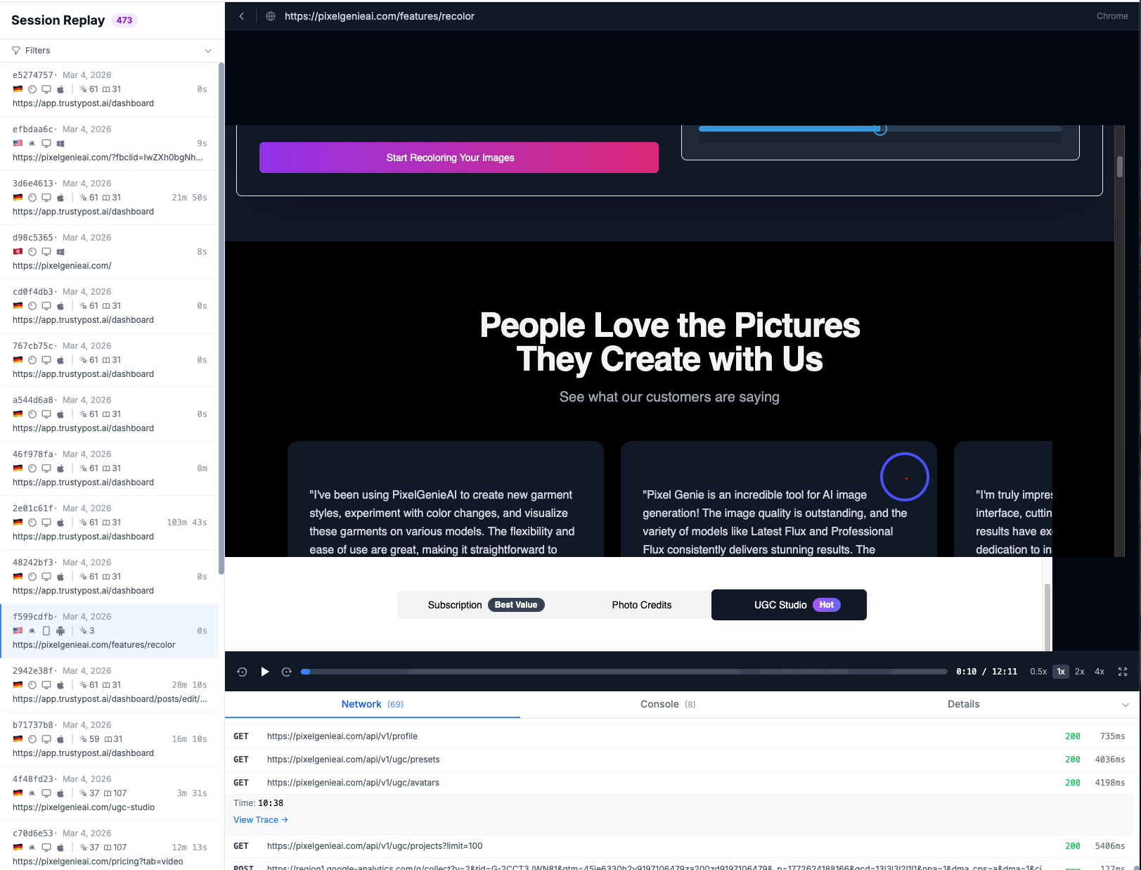Enable 0.5x playback speed
Image resolution: width=1141 pixels, height=870 pixels.
[x=1039, y=672]
